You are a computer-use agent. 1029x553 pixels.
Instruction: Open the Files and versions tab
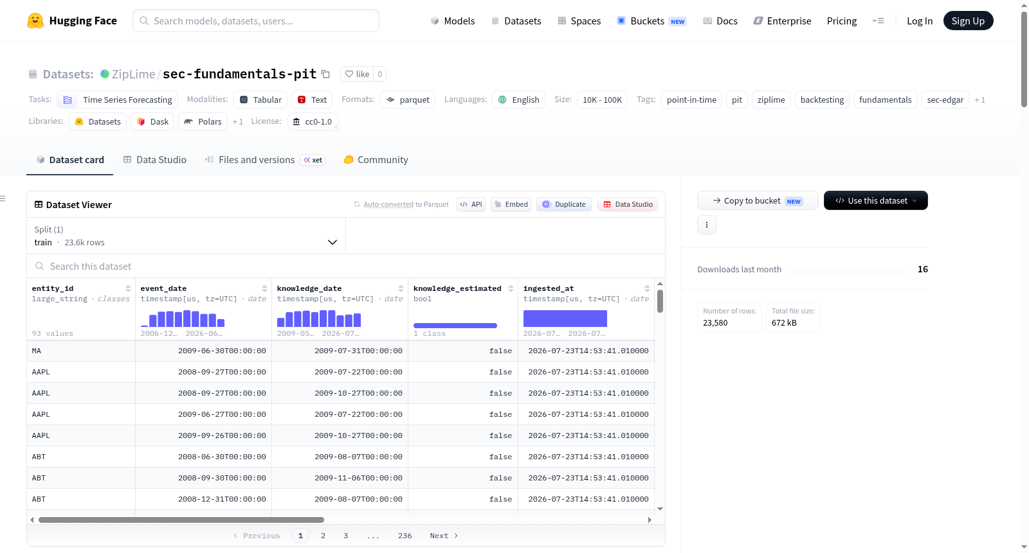(x=265, y=160)
